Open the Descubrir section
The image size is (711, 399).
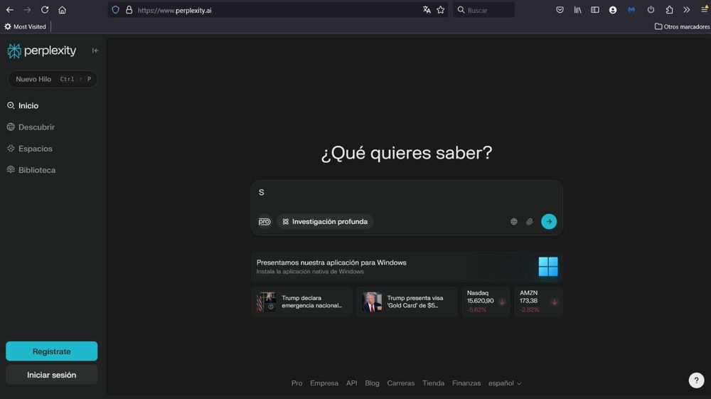(x=31, y=127)
